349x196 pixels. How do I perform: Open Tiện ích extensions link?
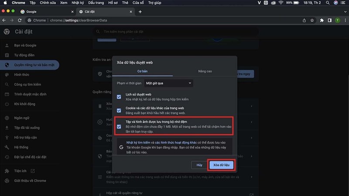[x=20, y=171]
